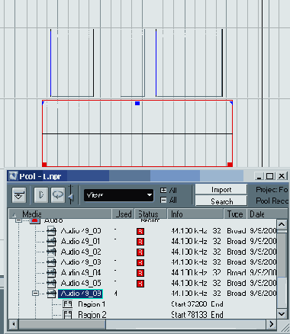The height and width of the screenshot is (334, 290).
Task: Click the Import button
Action: click(221, 190)
